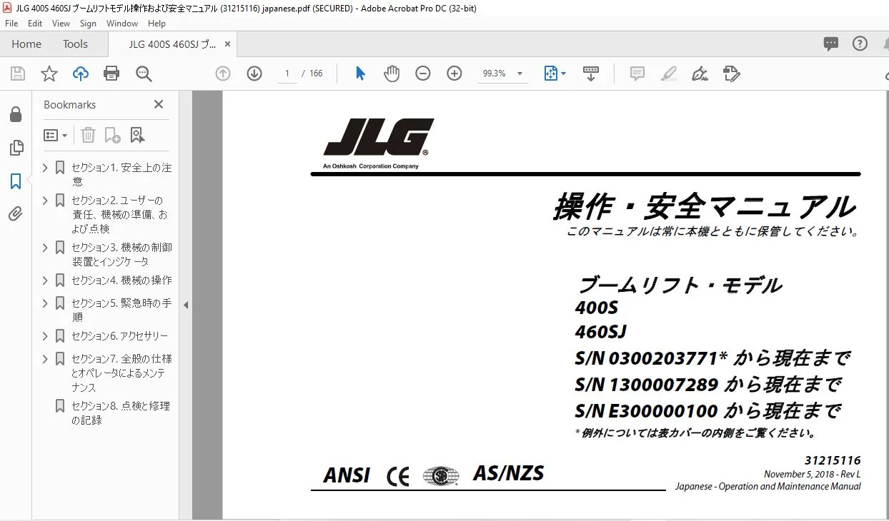The width and height of the screenshot is (889, 521).
Task: Open the セクション8. 点検と修理の記録 bookmark
Action: click(x=121, y=413)
